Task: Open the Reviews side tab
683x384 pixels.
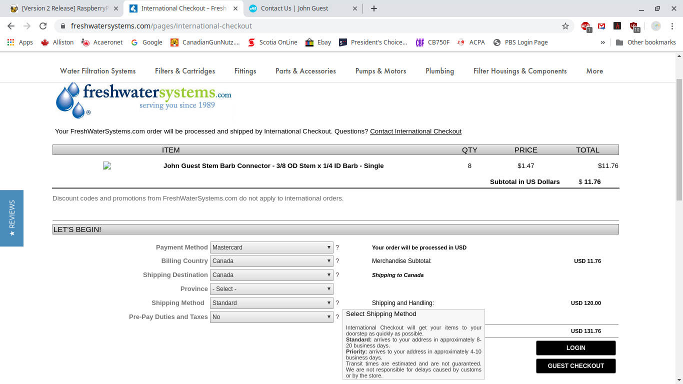Action: click(x=11, y=218)
